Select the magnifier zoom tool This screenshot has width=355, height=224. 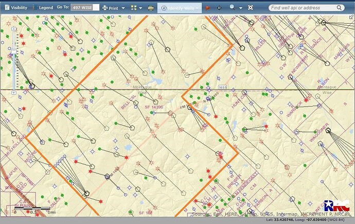tap(234, 8)
